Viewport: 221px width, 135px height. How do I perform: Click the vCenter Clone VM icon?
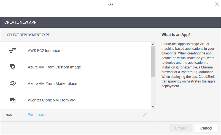coord(13,100)
